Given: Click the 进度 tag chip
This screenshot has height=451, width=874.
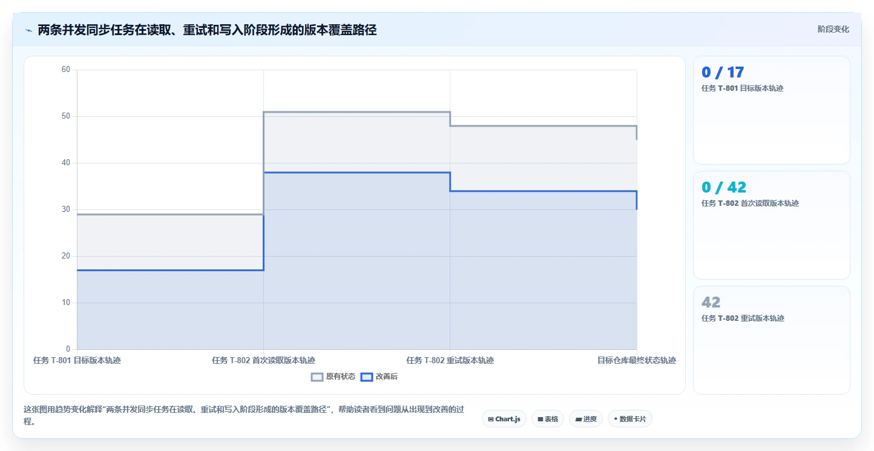Looking at the screenshot, I should click(586, 419).
